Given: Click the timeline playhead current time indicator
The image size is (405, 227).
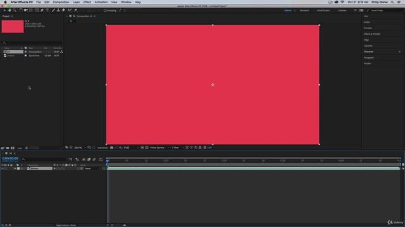Looking at the screenshot, I should click(108, 160).
